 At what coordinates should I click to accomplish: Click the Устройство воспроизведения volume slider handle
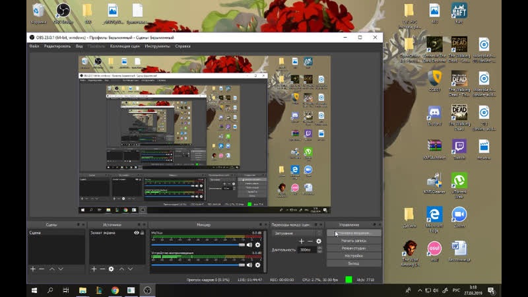(x=242, y=265)
